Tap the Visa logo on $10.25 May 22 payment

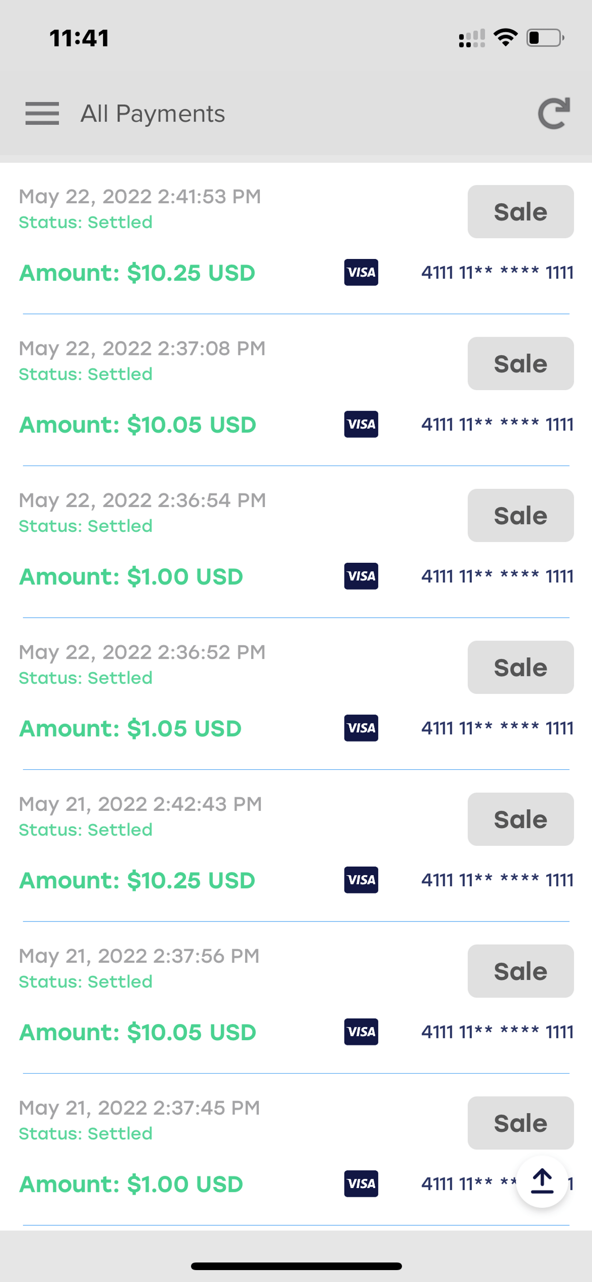click(x=361, y=272)
